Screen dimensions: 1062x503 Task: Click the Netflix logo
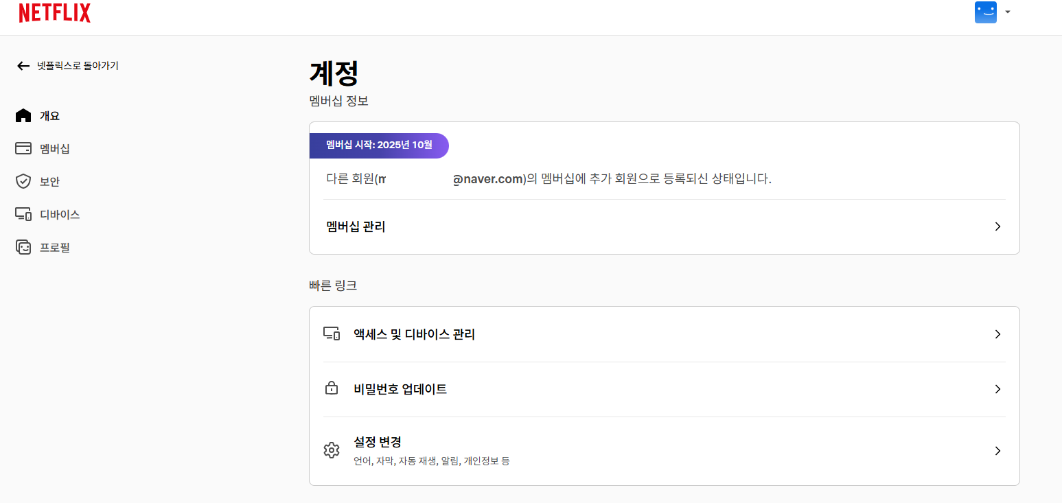pos(55,13)
